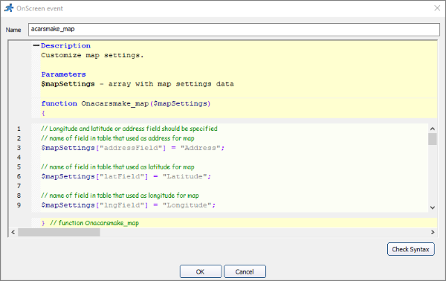Click the latField assignment on line 6
Image resolution: width=446 pixels, height=281 pixels.
click(x=126, y=176)
